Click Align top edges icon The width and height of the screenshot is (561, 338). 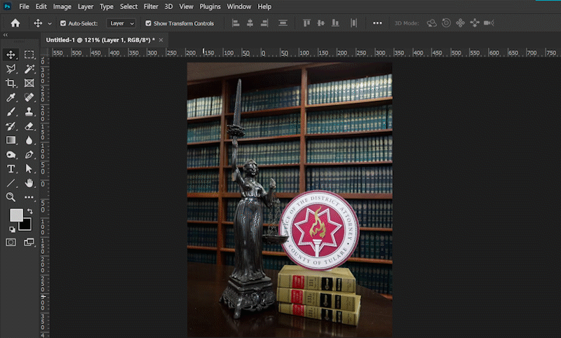(x=306, y=23)
